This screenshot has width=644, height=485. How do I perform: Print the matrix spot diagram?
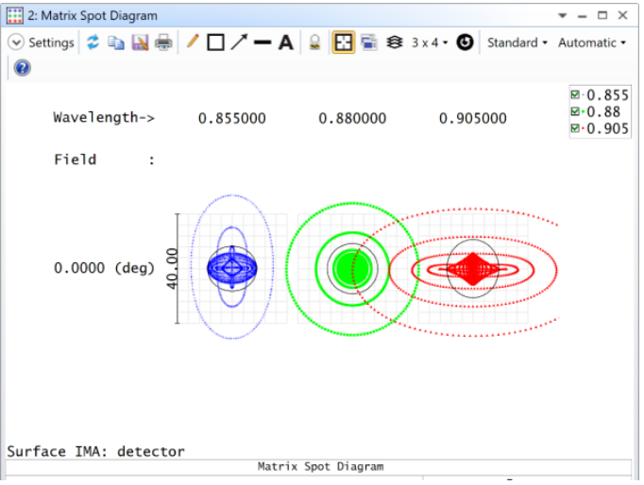(163, 42)
